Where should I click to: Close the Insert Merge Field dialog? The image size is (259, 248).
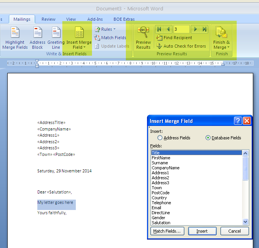click(247, 121)
